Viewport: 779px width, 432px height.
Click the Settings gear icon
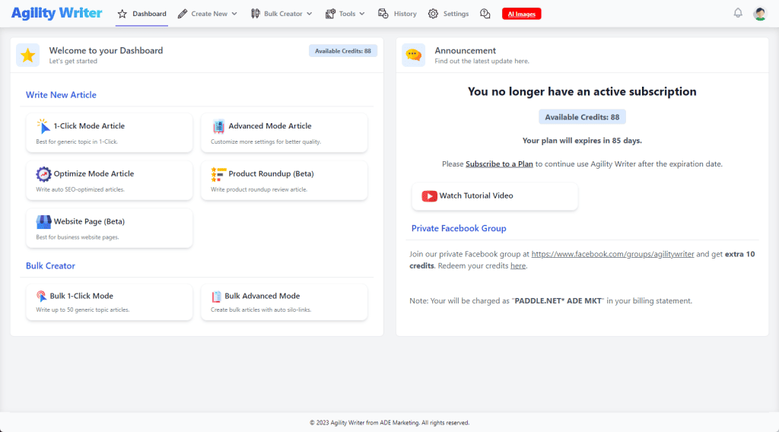(433, 14)
